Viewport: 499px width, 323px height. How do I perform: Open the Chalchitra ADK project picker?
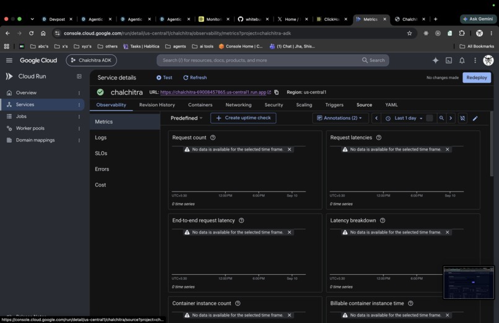pos(92,61)
